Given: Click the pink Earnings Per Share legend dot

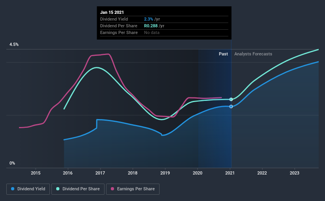Looking at the screenshot, I should pyautogui.click(x=112, y=189).
